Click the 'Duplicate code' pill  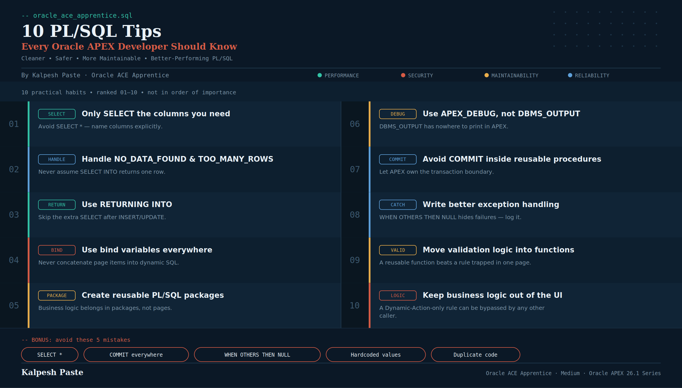tap(475, 355)
